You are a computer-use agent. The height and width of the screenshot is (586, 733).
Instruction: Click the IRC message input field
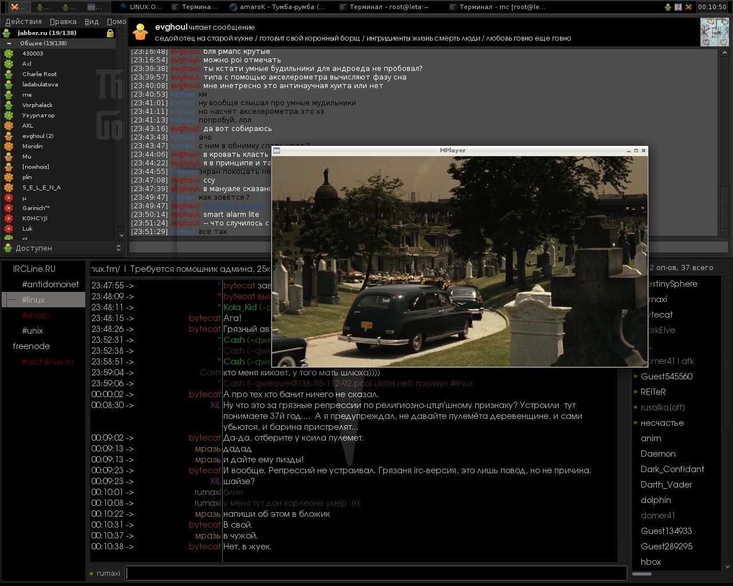pos(376,573)
